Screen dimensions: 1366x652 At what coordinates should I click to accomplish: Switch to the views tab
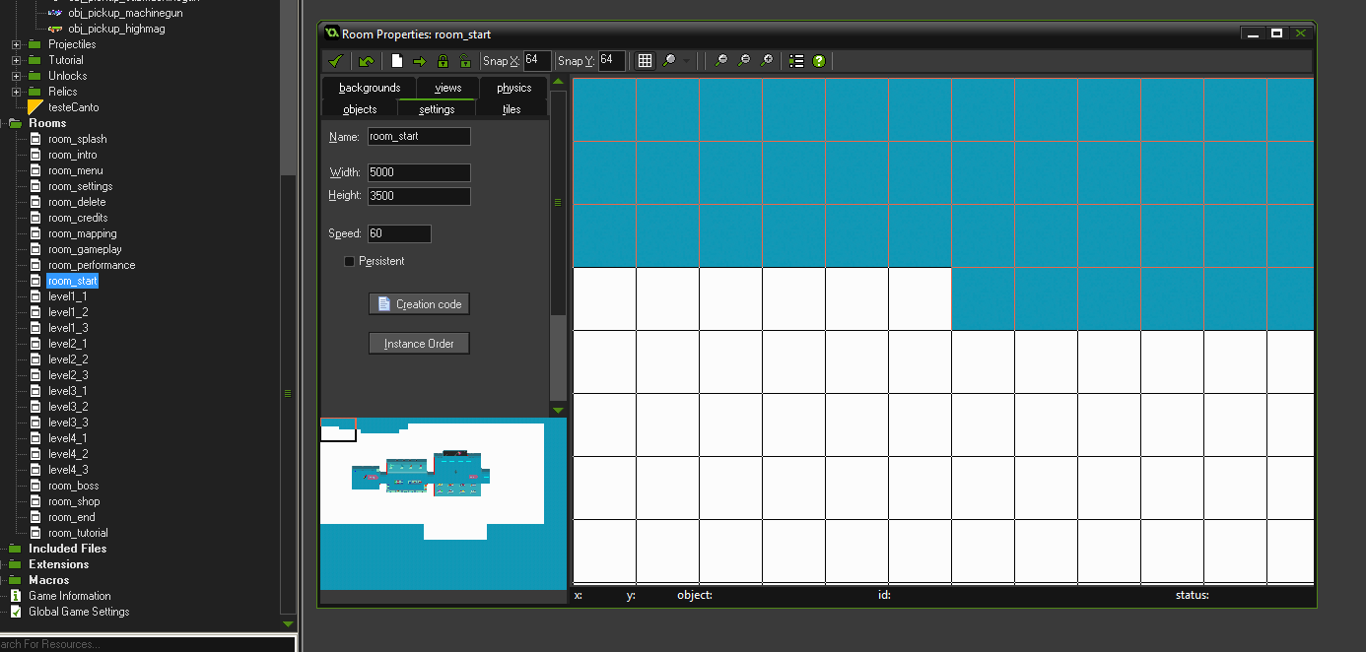pyautogui.click(x=448, y=88)
